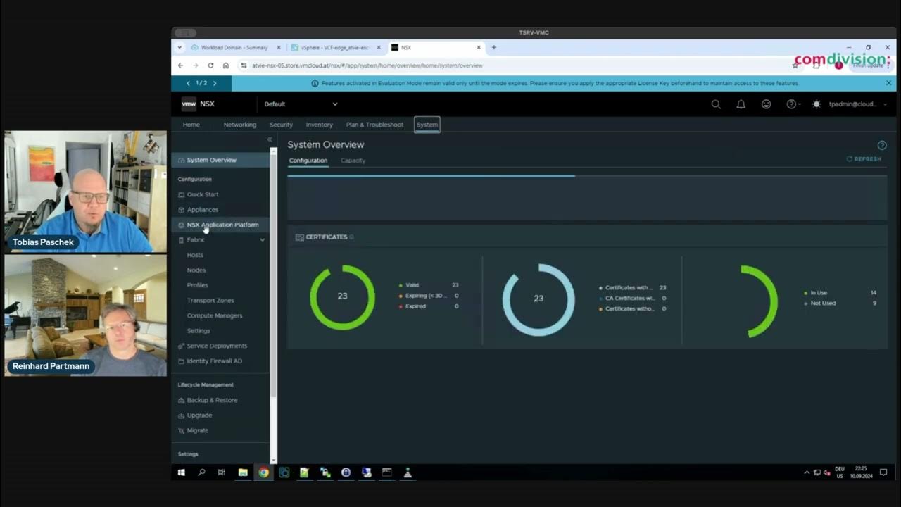This screenshot has width=901, height=507.
Task: Click the info icon next to Certificates
Action: (351, 237)
